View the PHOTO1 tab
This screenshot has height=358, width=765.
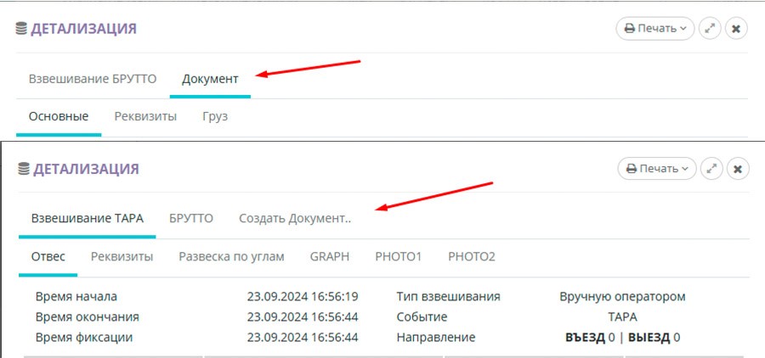pos(398,256)
